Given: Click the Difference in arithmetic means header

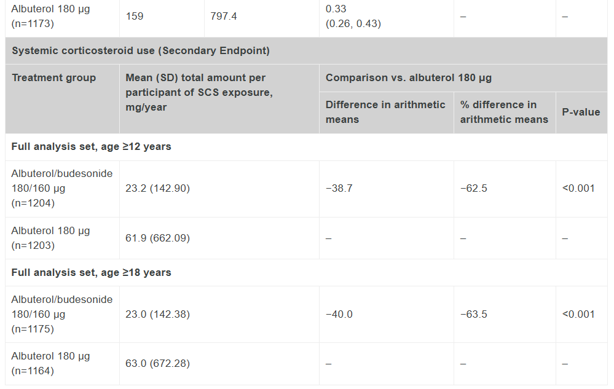Looking at the screenshot, I should click(x=387, y=112).
